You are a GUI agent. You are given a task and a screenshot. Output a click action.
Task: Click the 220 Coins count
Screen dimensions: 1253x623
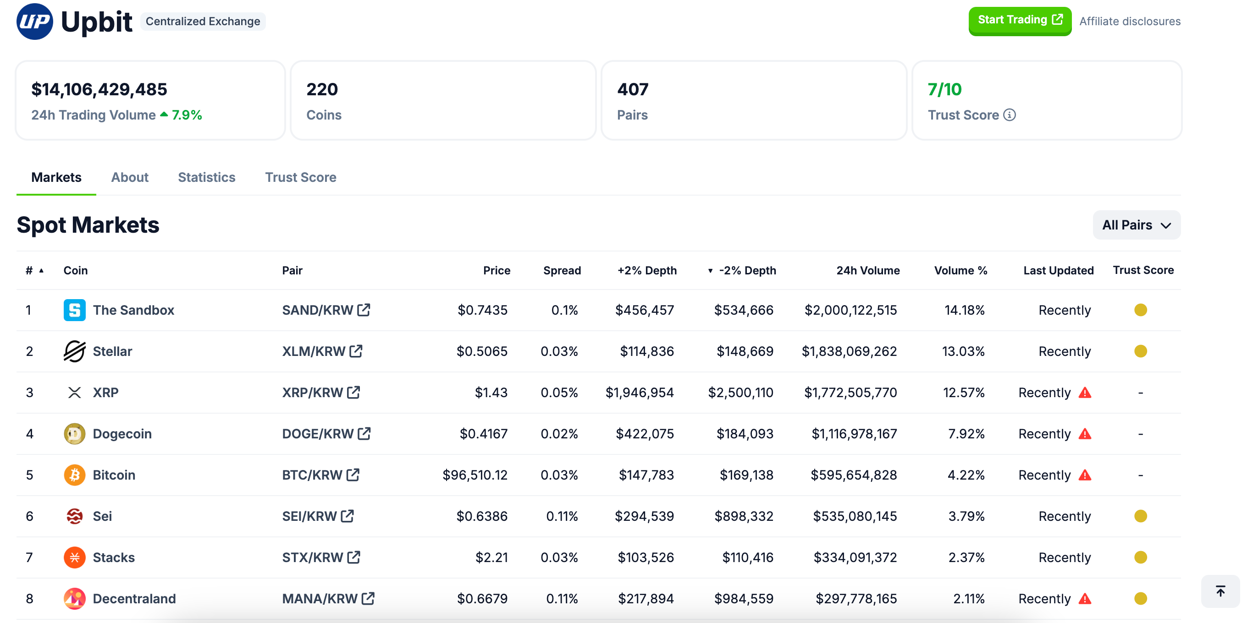click(322, 89)
